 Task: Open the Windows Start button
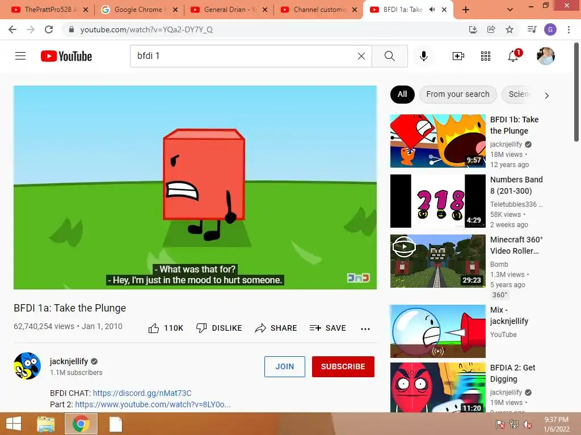click(14, 424)
